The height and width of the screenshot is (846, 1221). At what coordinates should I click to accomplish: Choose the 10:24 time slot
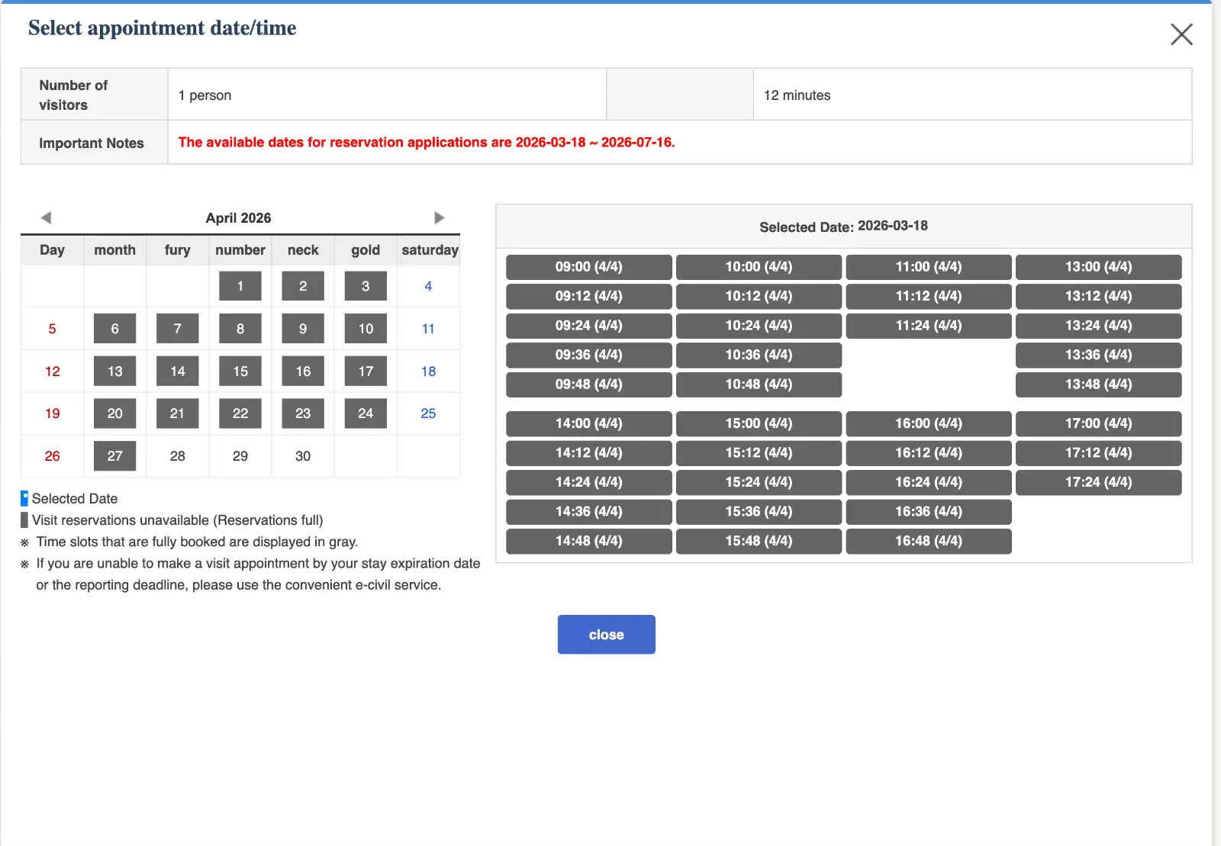[759, 326]
